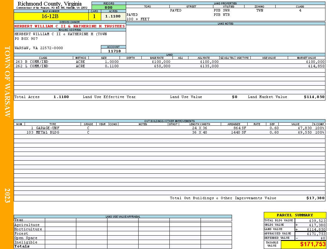Select the PUB WTR utilities entry
The image size is (327, 249).
[222, 15]
